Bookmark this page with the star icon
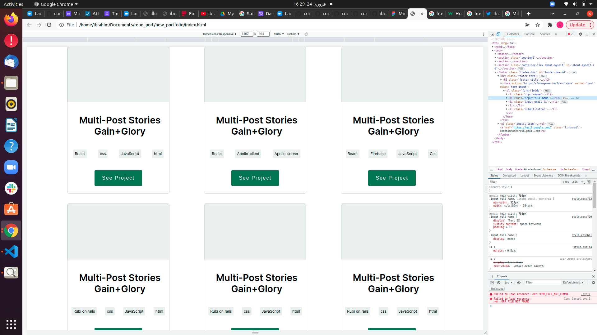 tap(538, 25)
